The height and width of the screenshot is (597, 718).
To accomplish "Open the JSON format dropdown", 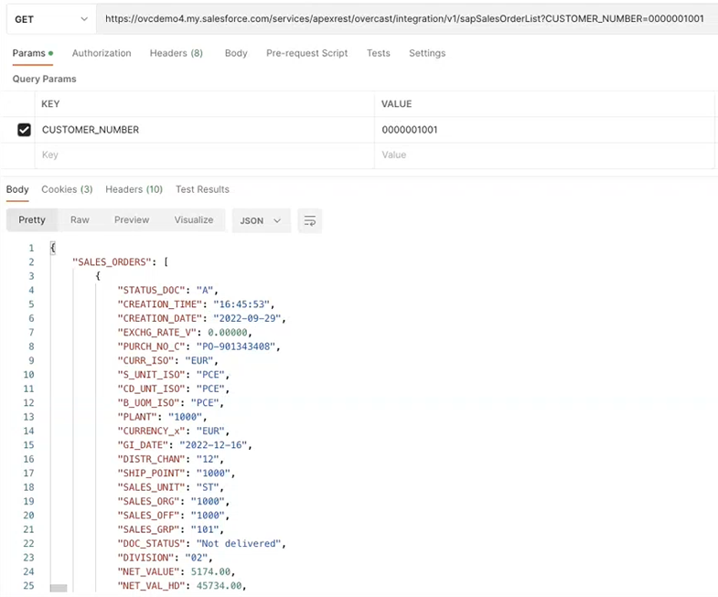I will pos(261,220).
